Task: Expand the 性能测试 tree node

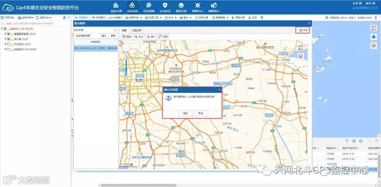Action: [x=5, y=49]
